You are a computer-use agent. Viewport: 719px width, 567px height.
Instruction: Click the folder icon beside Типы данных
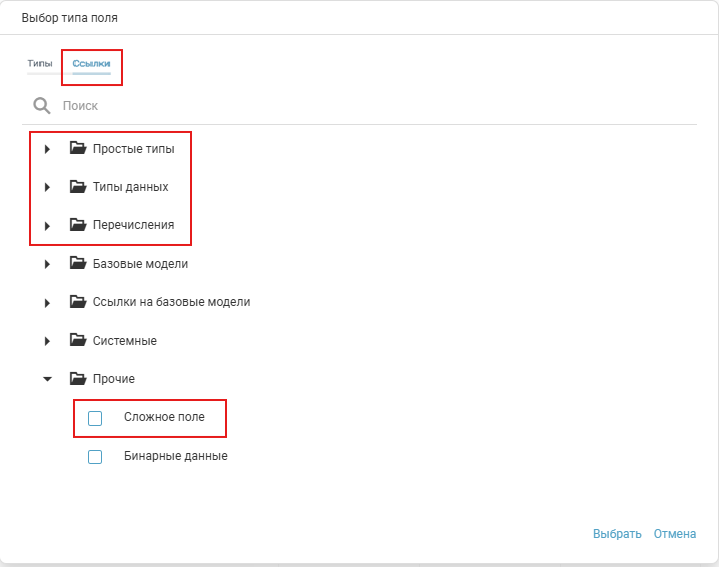click(x=78, y=187)
